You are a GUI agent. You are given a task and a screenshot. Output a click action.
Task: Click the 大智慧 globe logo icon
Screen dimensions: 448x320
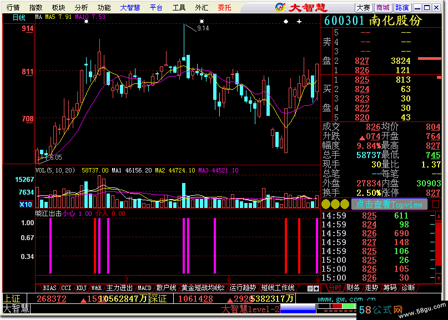pyautogui.click(x=280, y=7)
